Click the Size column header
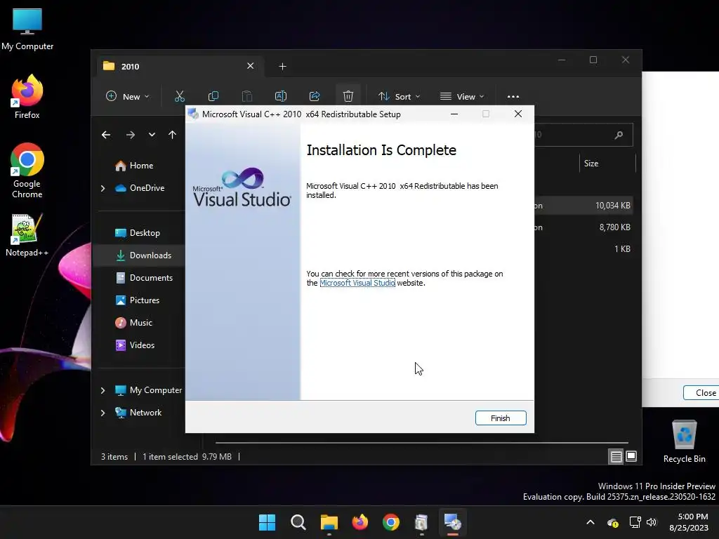 tap(607, 164)
